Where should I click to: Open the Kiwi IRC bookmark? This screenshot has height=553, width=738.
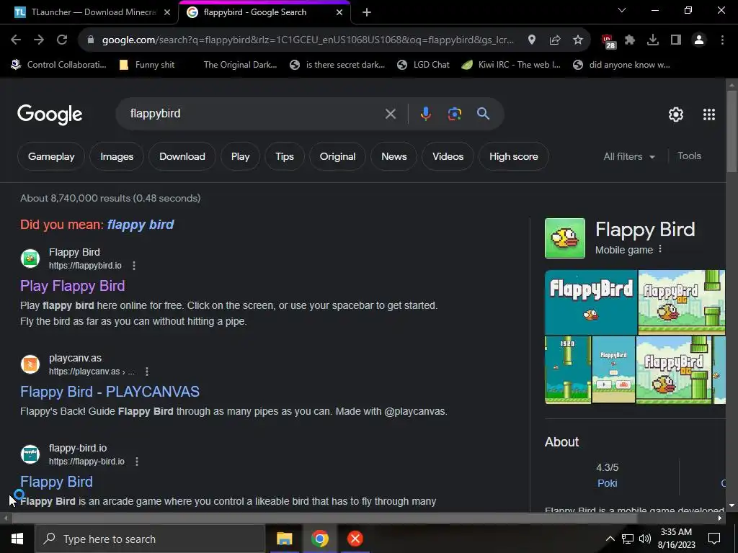click(x=511, y=65)
